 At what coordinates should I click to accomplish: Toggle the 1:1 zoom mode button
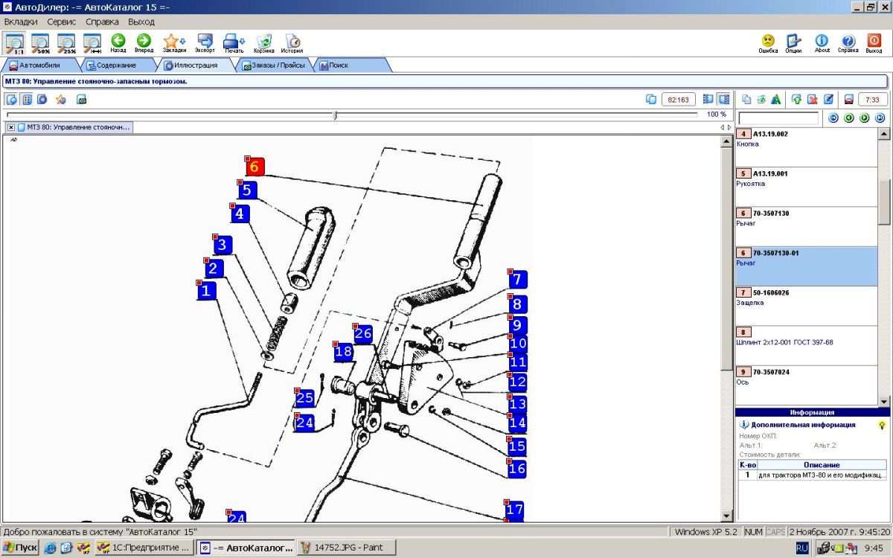point(15,43)
